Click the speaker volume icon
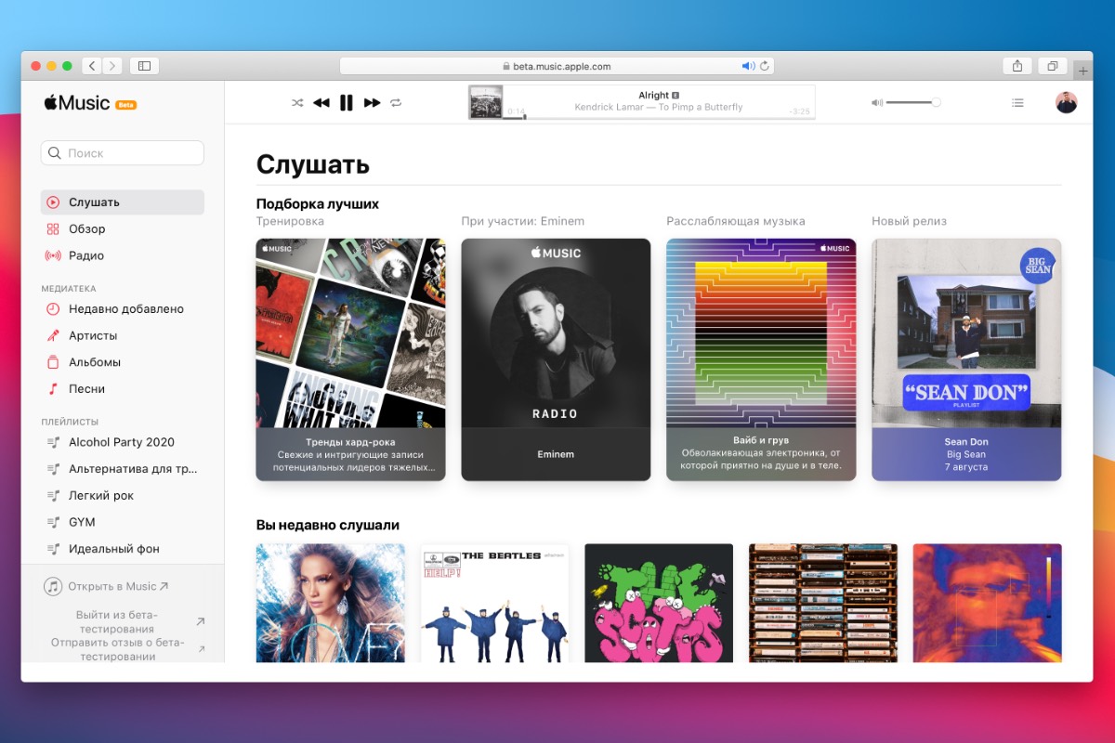This screenshot has height=743, width=1115. pyautogui.click(x=876, y=102)
